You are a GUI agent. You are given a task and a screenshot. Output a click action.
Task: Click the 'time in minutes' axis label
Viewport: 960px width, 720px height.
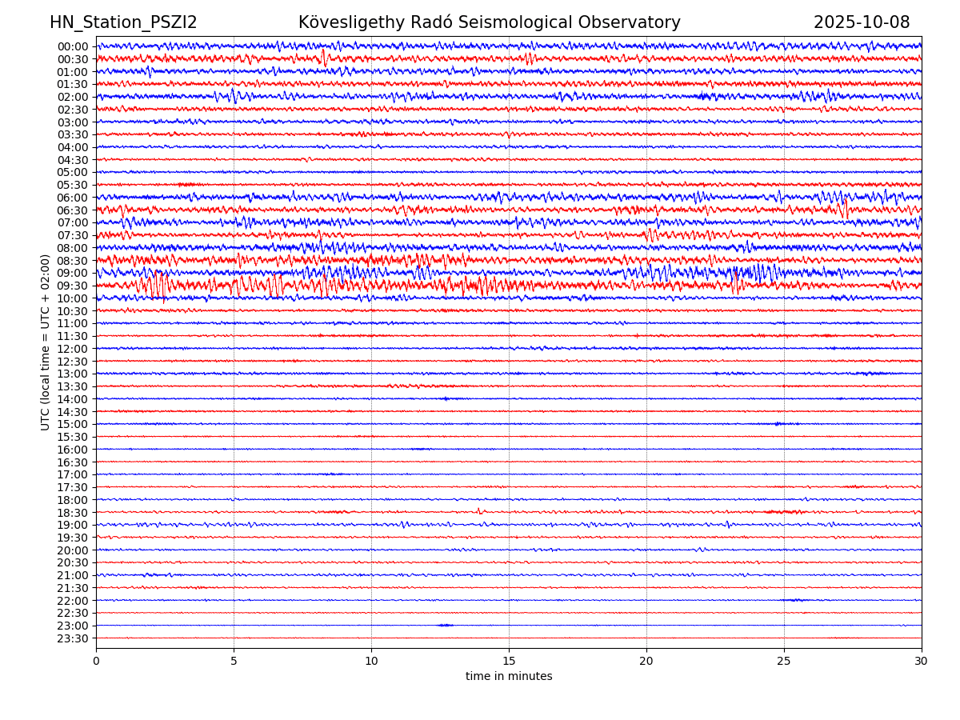pyautogui.click(x=509, y=677)
